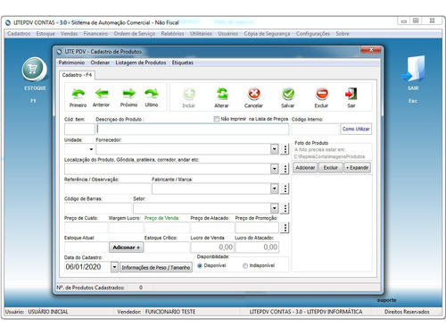Open the Data do Cadastro date picker
Image resolution: width=446 pixels, height=335 pixels.
point(114,267)
